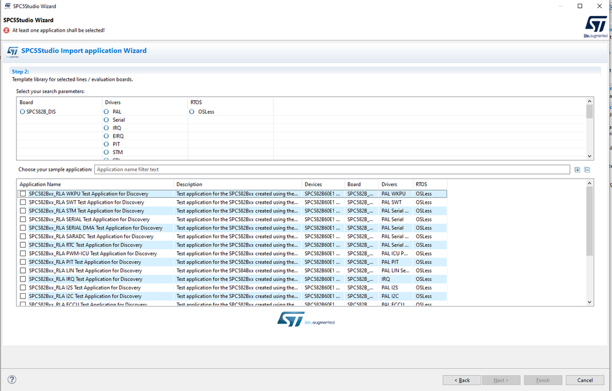Click the PAL SWT drivers cell
Image resolution: width=612 pixels, height=391 pixels.
click(396, 203)
